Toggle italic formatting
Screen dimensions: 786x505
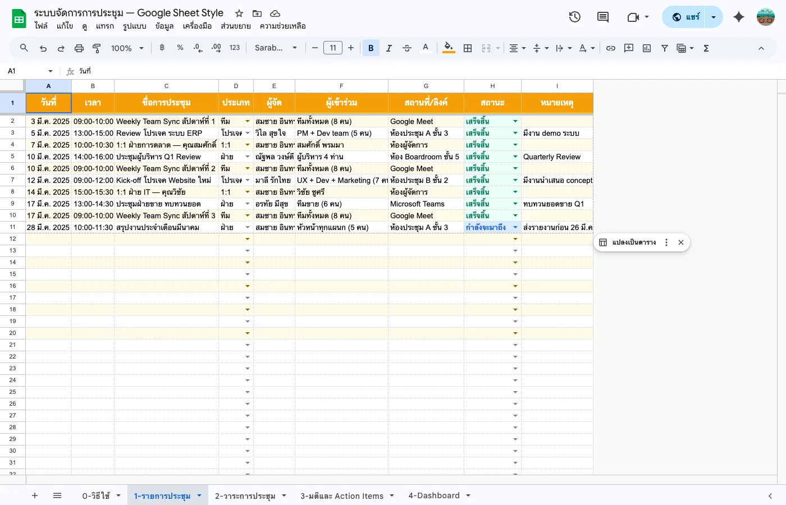389,48
